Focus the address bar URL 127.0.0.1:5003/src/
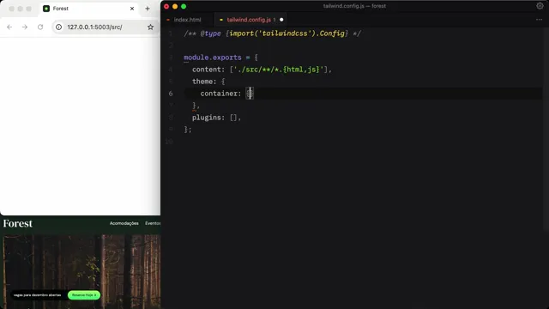 coord(94,27)
